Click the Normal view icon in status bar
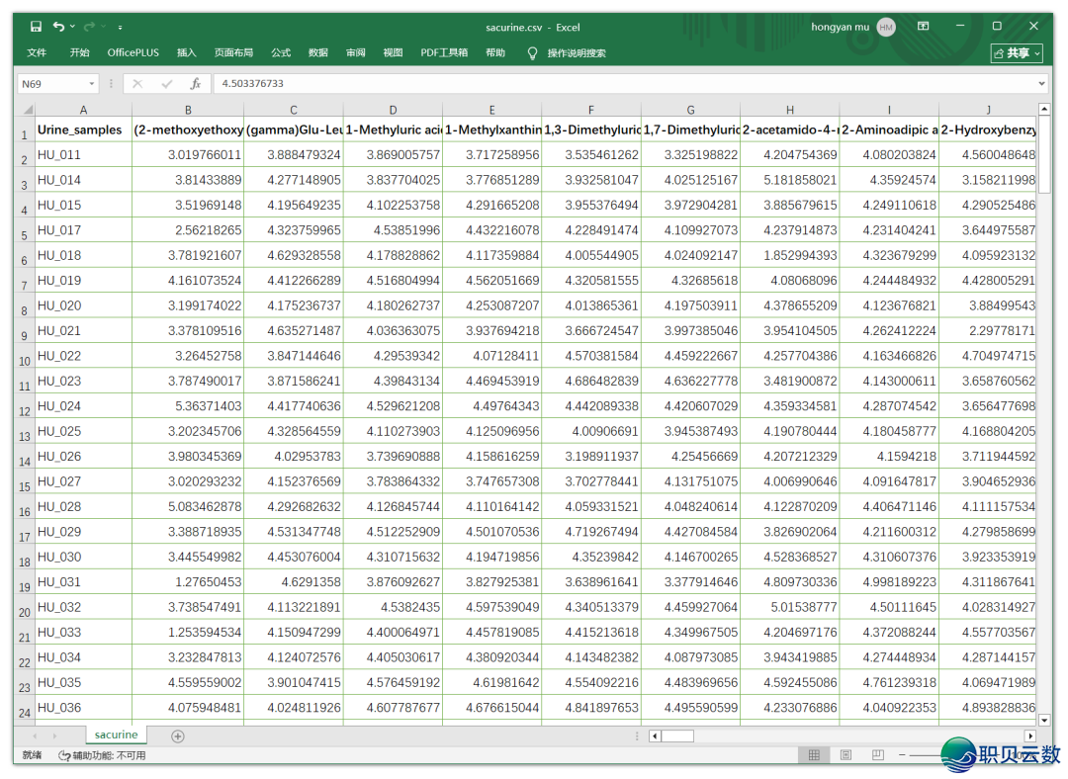1068x779 pixels. pyautogui.click(x=814, y=755)
